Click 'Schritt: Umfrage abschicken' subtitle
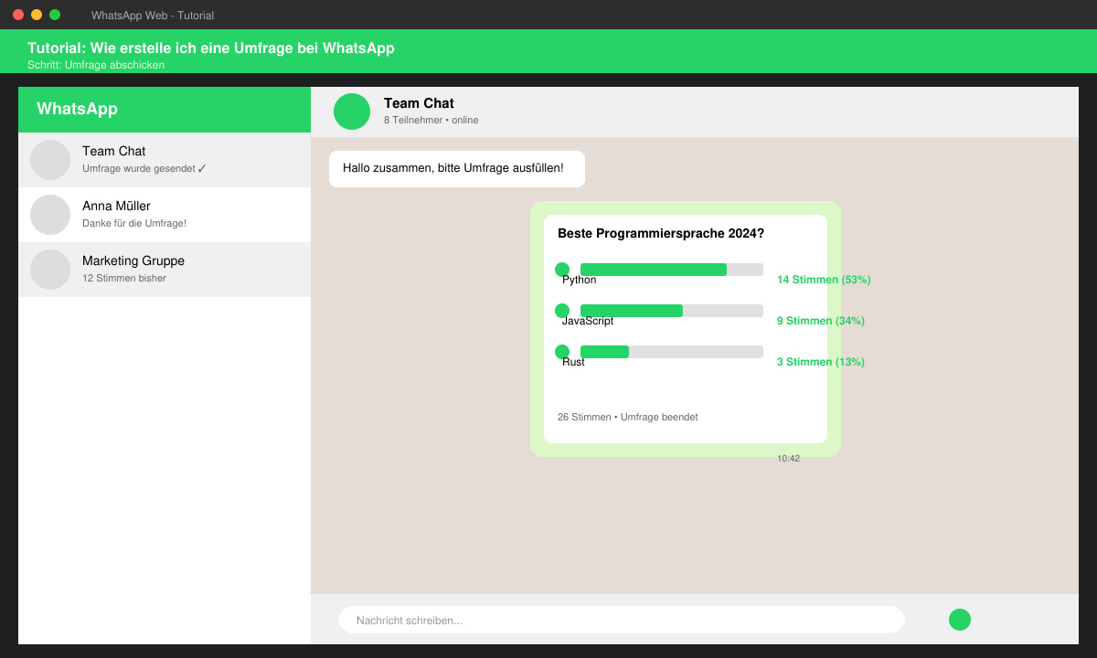1097x658 pixels. point(96,65)
